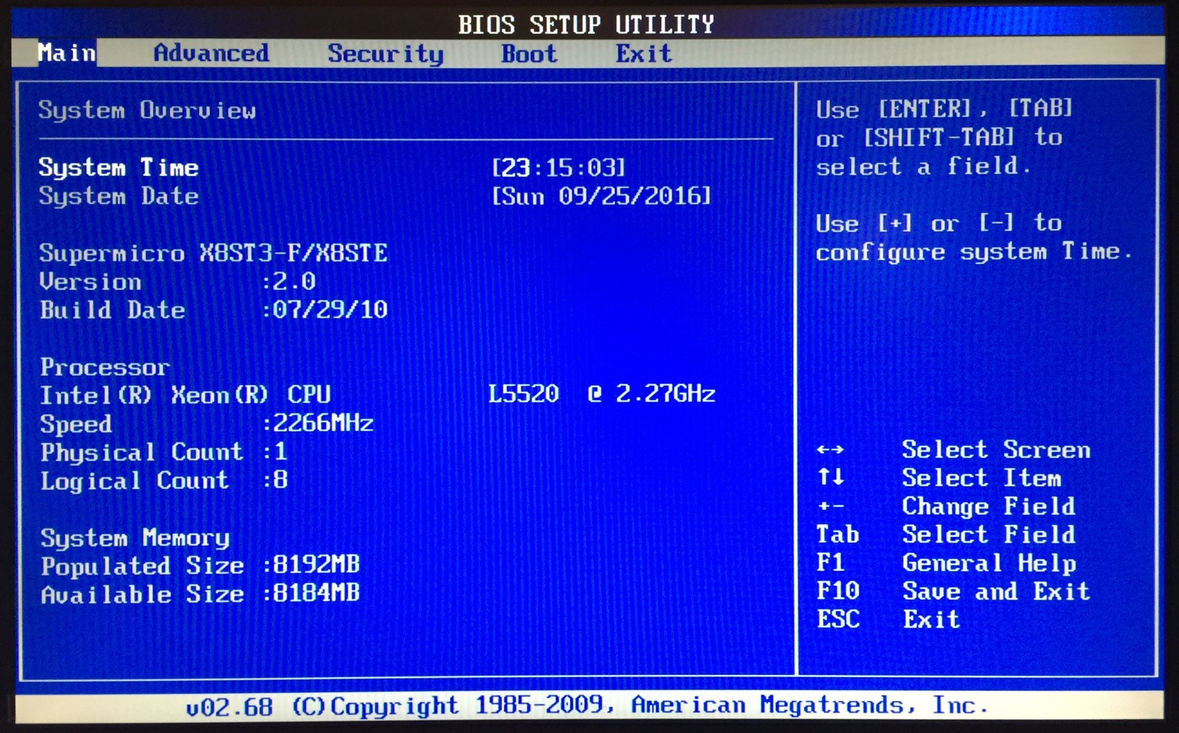The width and height of the screenshot is (1179, 733).
Task: Click the System Overview heading
Action: 147,111
